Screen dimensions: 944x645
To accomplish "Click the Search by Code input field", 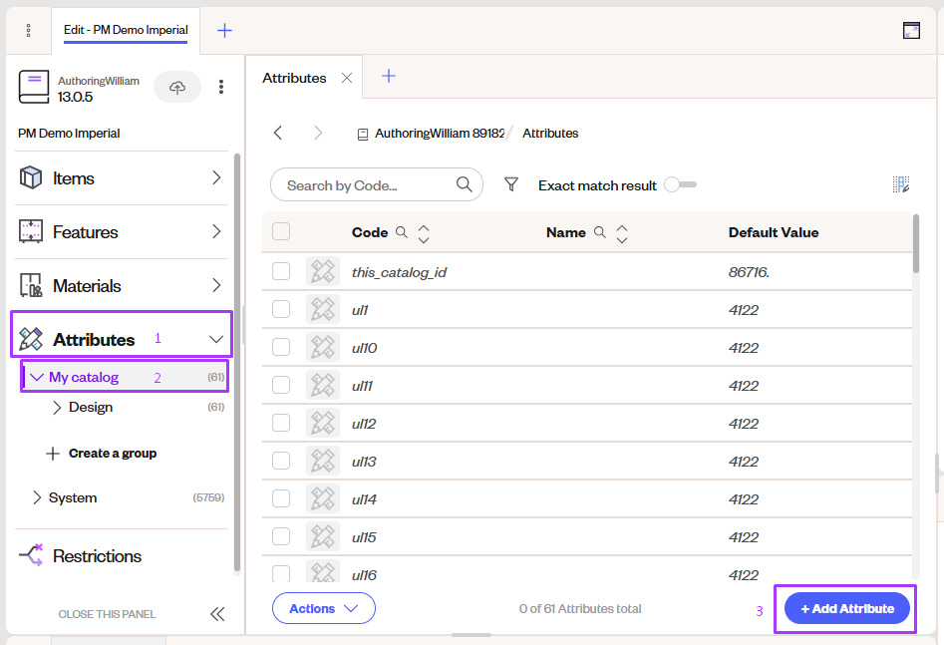I will pyautogui.click(x=377, y=184).
